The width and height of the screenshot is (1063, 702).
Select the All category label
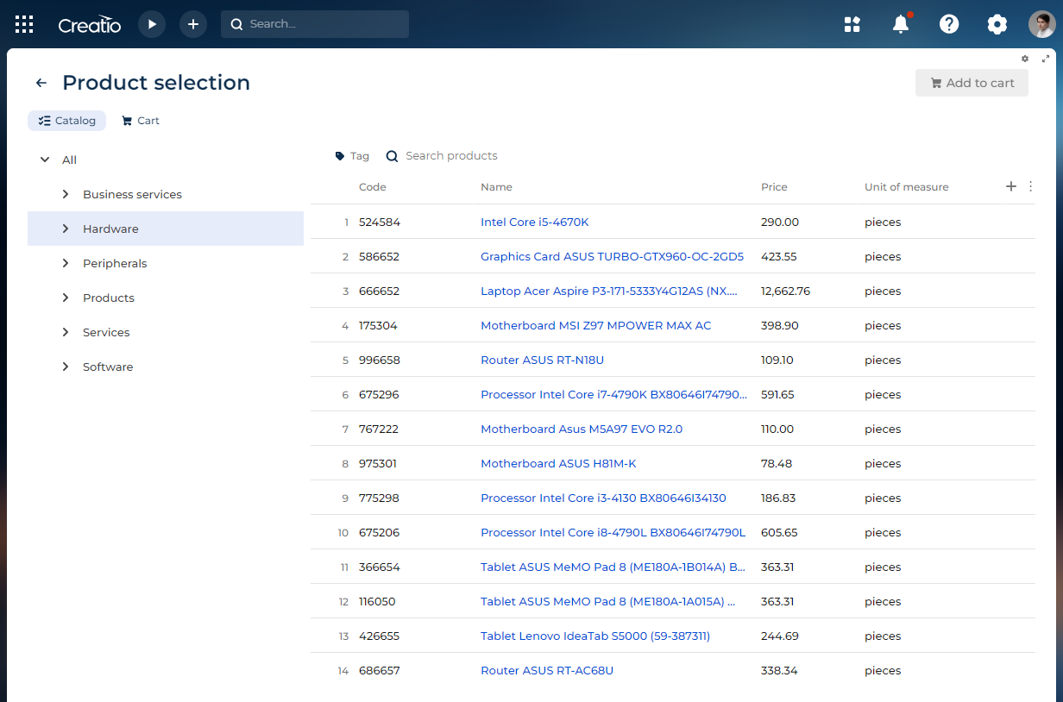(69, 160)
